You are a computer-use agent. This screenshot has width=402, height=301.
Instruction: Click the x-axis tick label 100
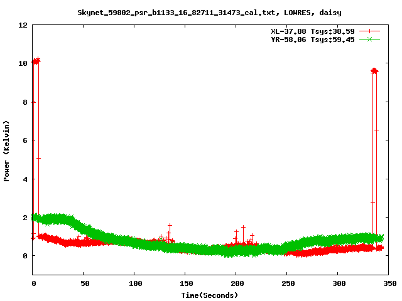point(136,283)
